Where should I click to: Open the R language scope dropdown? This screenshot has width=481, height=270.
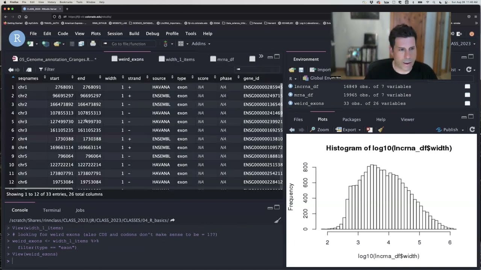point(292,78)
